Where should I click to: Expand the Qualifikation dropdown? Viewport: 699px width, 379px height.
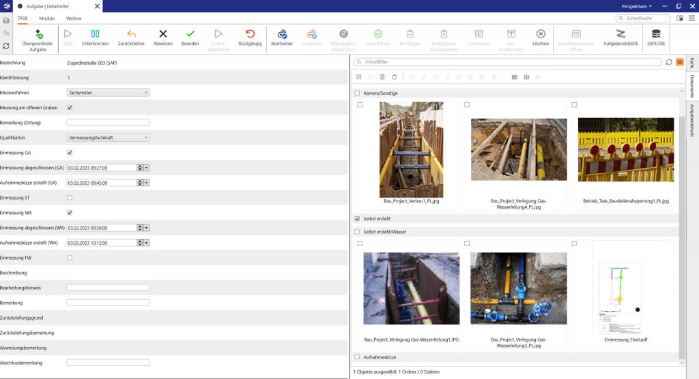[x=108, y=138]
